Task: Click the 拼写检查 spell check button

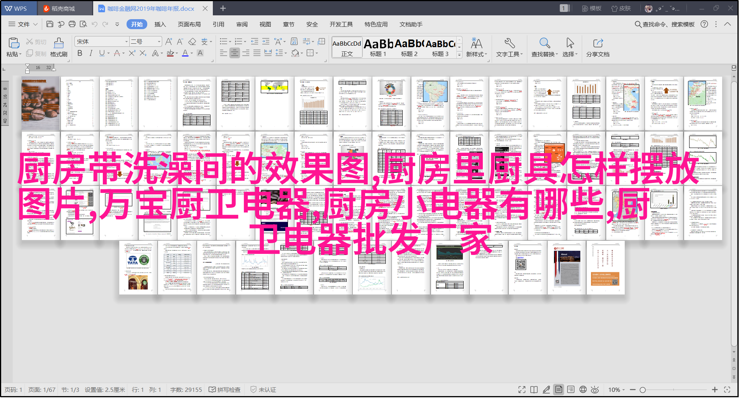Action: point(225,390)
